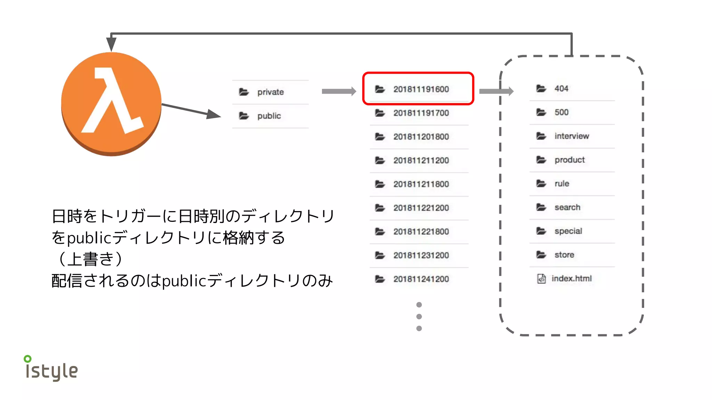The image size is (712, 400).
Task: Click the folder icon beside rule
Action: tap(541, 183)
